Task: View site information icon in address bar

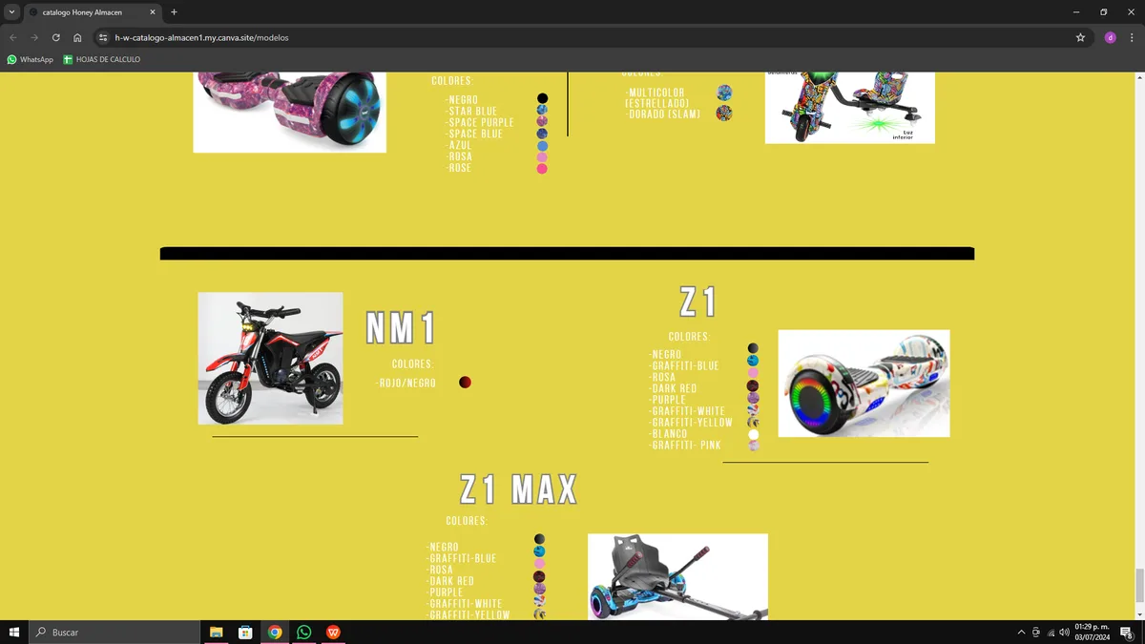Action: (x=103, y=38)
